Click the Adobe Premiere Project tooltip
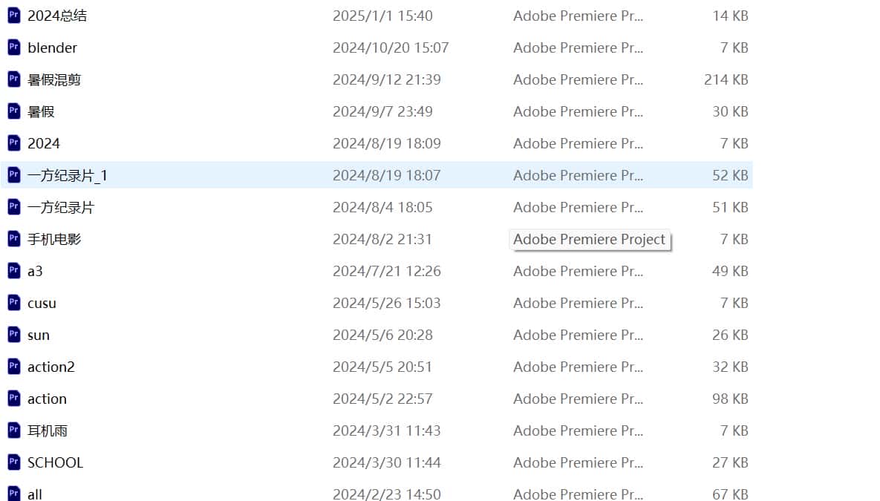 [x=590, y=240]
